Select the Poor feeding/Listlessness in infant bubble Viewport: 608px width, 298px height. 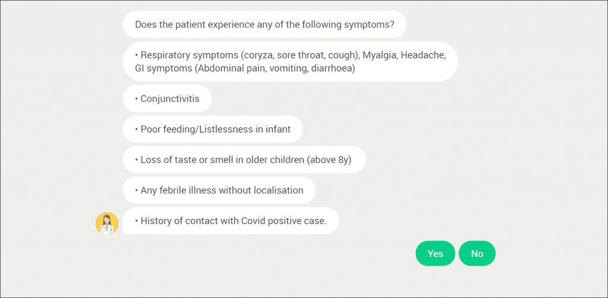[213, 129]
